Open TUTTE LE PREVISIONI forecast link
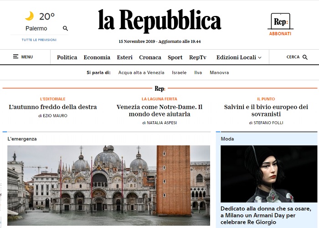The height and width of the screenshot is (228, 319). (39, 40)
